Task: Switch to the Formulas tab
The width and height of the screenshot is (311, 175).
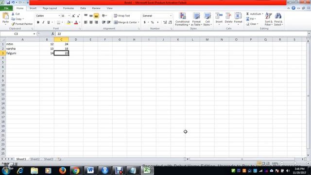Action: tap(69, 8)
